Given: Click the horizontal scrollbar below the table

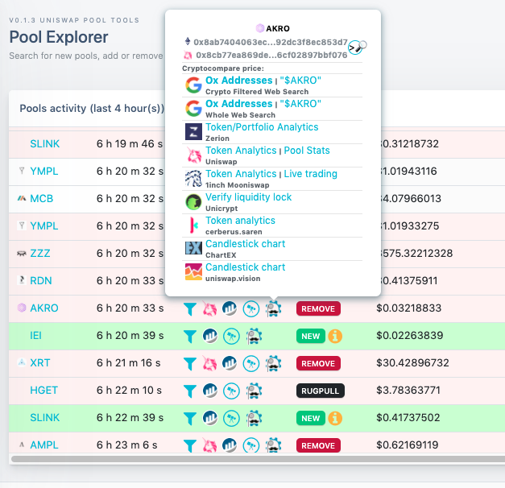Looking at the screenshot, I should point(258,459).
